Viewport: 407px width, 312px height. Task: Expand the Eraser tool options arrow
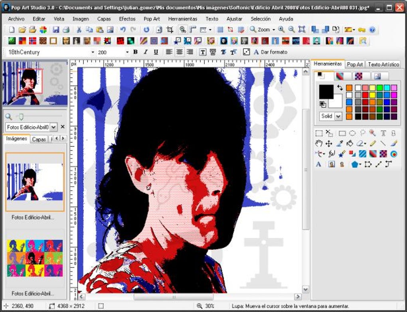[365, 143]
